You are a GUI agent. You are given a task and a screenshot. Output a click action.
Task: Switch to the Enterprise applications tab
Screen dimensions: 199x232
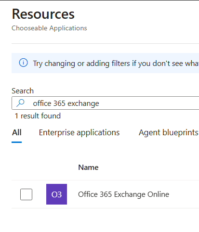coord(79,132)
